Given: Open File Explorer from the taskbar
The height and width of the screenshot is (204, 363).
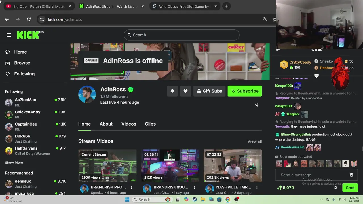Looking at the screenshot, I should [203, 200].
